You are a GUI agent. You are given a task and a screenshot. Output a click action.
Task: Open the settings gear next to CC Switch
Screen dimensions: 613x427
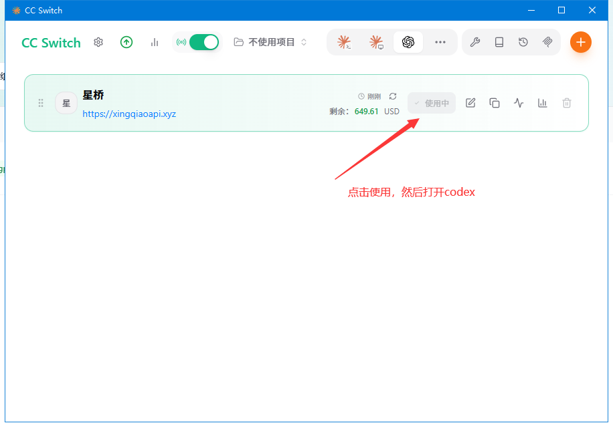tap(98, 42)
